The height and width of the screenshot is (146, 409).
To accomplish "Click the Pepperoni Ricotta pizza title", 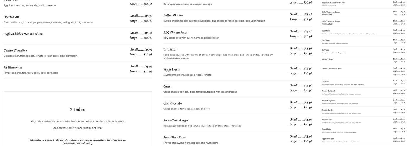I will [328, 139].
